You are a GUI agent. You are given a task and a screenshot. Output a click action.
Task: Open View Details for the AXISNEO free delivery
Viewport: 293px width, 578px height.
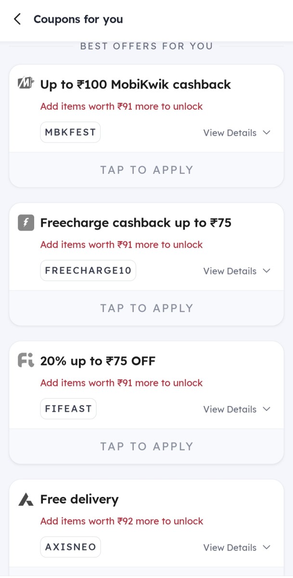pos(236,547)
